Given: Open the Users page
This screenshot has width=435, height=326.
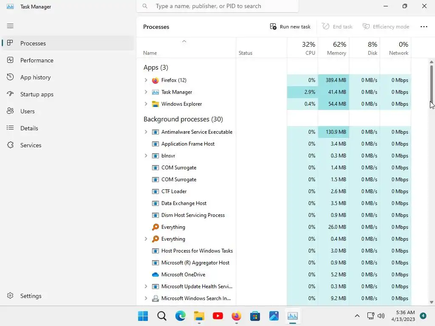Looking at the screenshot, I should point(68,111).
